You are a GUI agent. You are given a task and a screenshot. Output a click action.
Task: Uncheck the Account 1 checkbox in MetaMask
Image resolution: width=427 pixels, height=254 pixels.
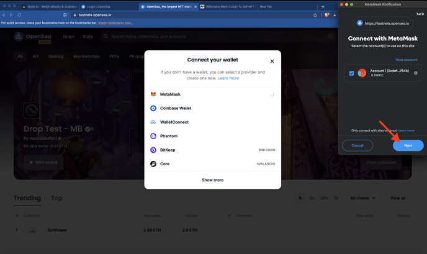click(x=351, y=73)
